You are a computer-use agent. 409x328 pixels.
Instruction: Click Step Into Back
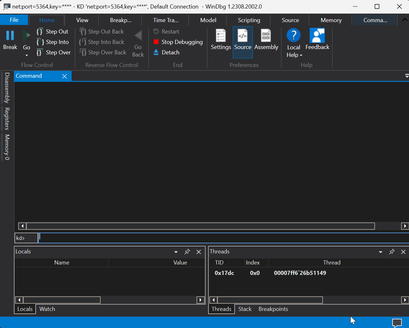[x=102, y=42]
